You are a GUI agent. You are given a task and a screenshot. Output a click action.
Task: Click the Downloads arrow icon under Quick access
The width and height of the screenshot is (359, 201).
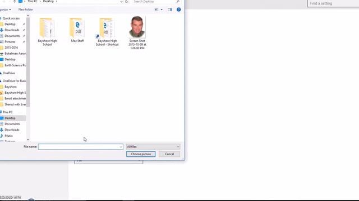click(2, 30)
